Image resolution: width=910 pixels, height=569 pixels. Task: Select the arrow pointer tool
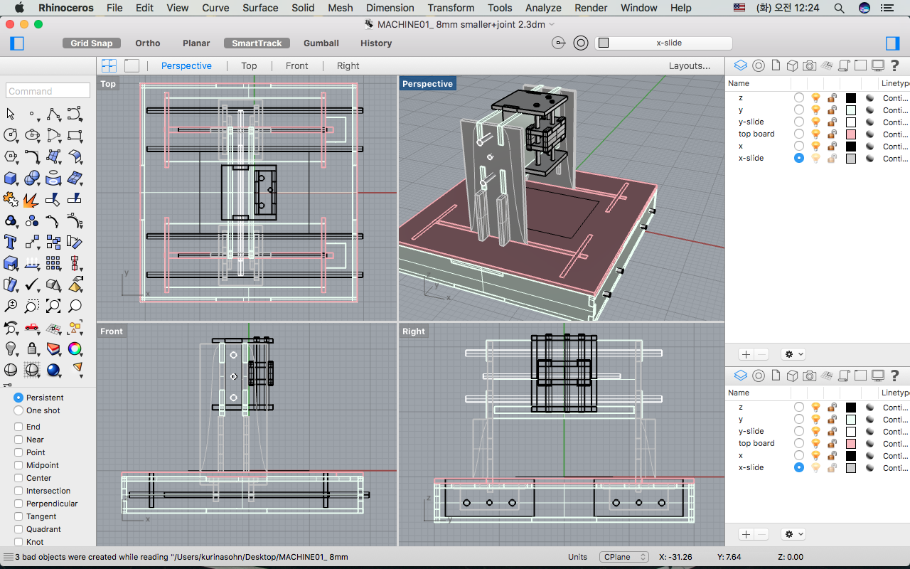(x=11, y=114)
